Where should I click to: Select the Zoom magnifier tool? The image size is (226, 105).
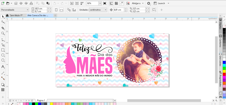(3, 33)
